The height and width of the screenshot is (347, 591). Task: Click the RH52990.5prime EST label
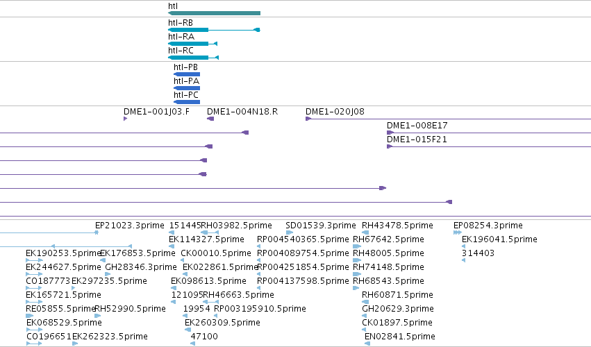131,309
